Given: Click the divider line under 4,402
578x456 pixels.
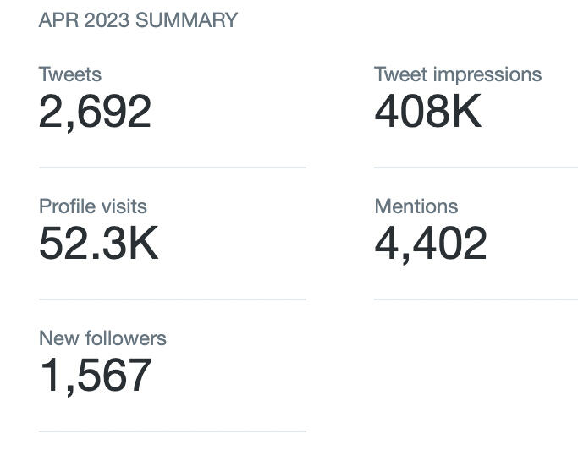Looking at the screenshot, I should coord(476,299).
